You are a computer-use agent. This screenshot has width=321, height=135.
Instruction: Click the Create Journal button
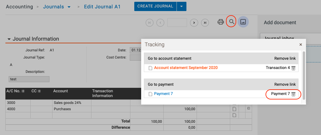click(155, 6)
